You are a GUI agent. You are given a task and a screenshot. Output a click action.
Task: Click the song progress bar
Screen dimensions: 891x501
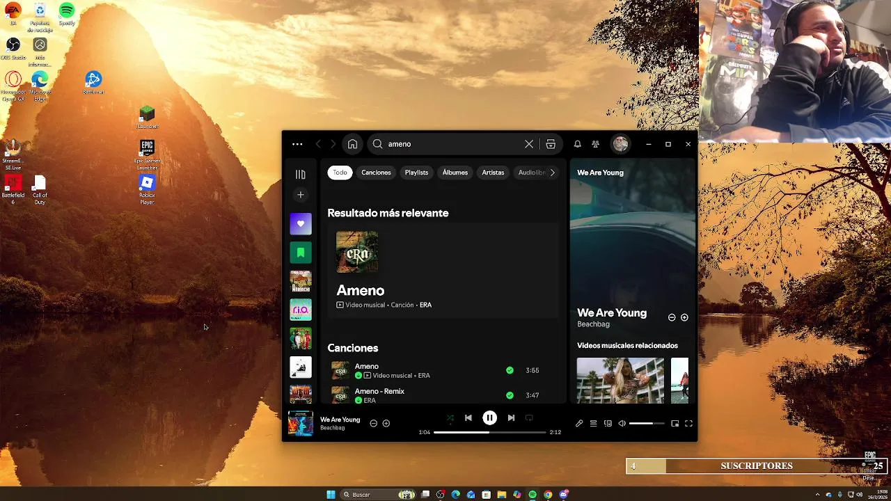[490, 432]
